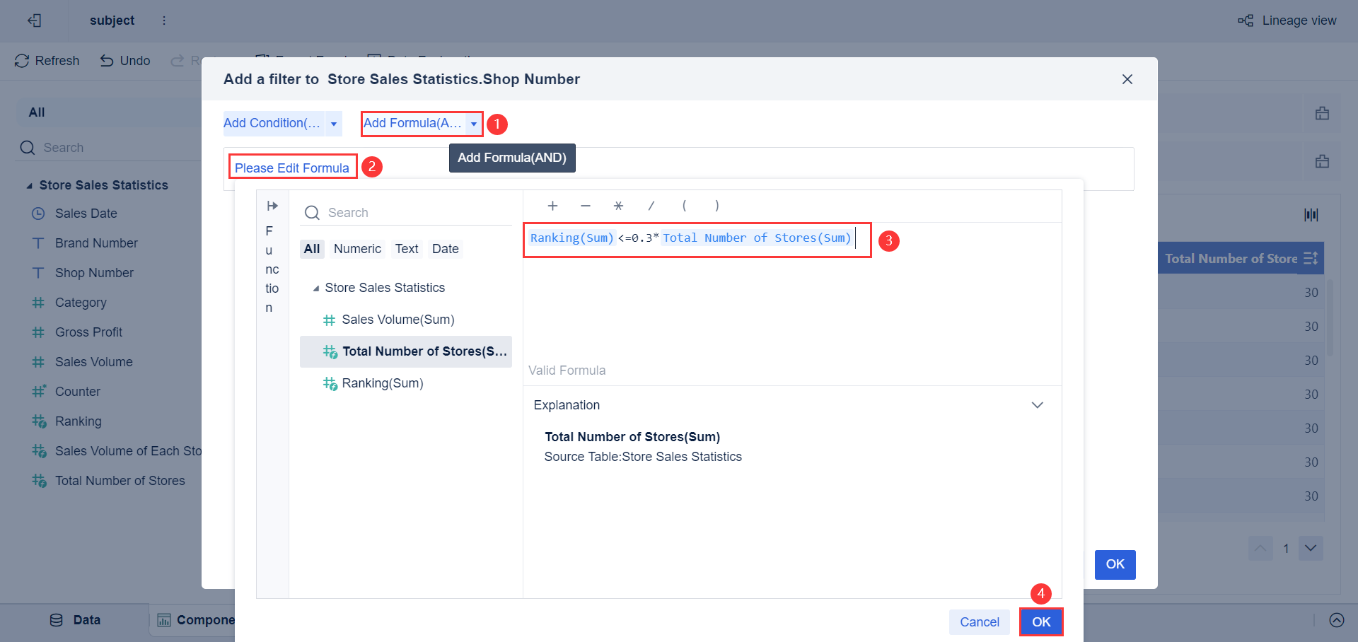Switch to the Numeric tab in formula editor
This screenshot has width=1358, height=642.
point(357,249)
